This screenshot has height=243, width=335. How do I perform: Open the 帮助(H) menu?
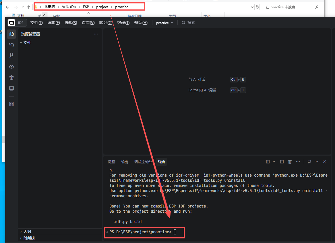pyautogui.click(x=141, y=23)
